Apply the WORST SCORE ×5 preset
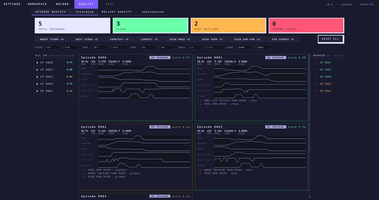The width and height of the screenshot is (379, 200). click(51, 39)
